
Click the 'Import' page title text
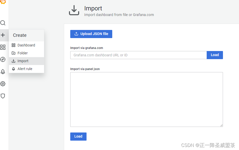click(x=93, y=8)
